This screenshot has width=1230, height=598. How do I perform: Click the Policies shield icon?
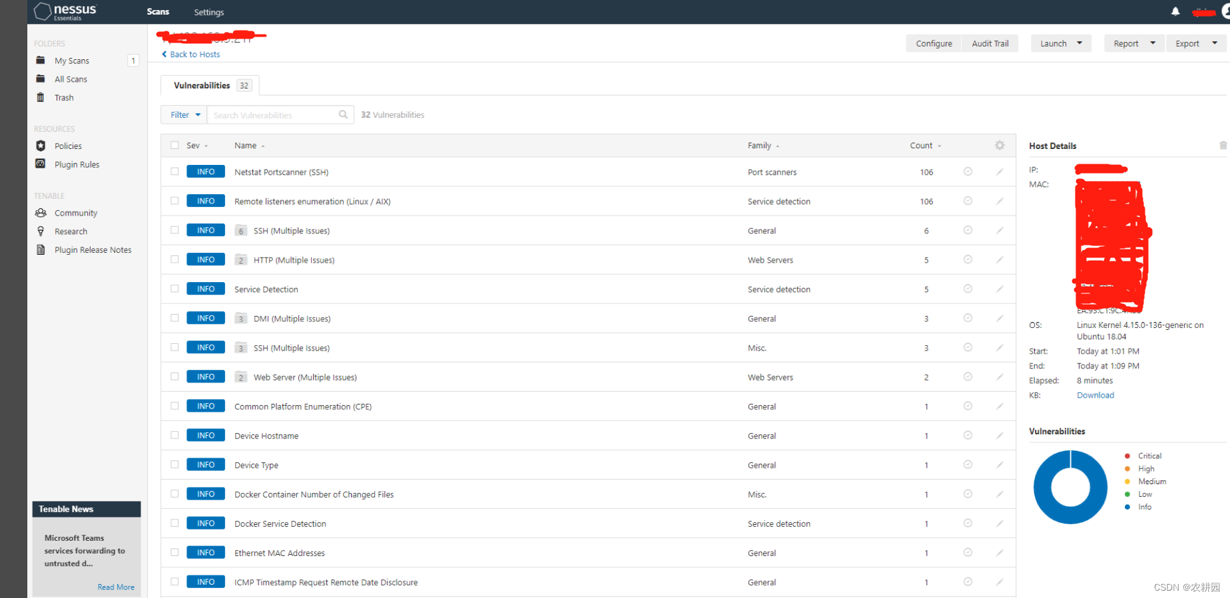pos(41,146)
